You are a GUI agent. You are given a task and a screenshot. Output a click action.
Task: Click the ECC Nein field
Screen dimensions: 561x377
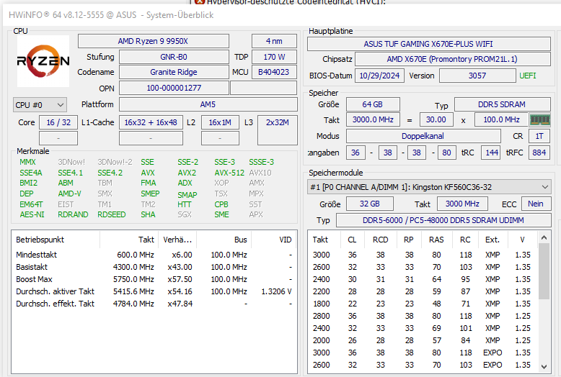click(536, 204)
